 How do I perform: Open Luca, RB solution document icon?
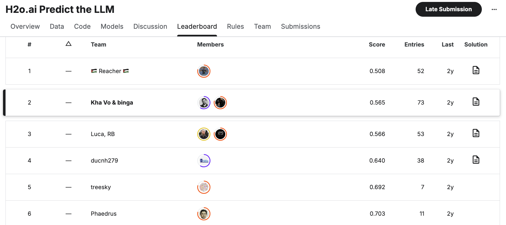pos(476,133)
